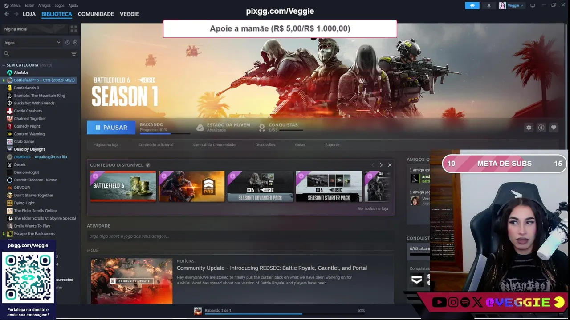Open the Steam announcements megaphone button
Viewport: 570px width, 320px height.
[x=472, y=5]
